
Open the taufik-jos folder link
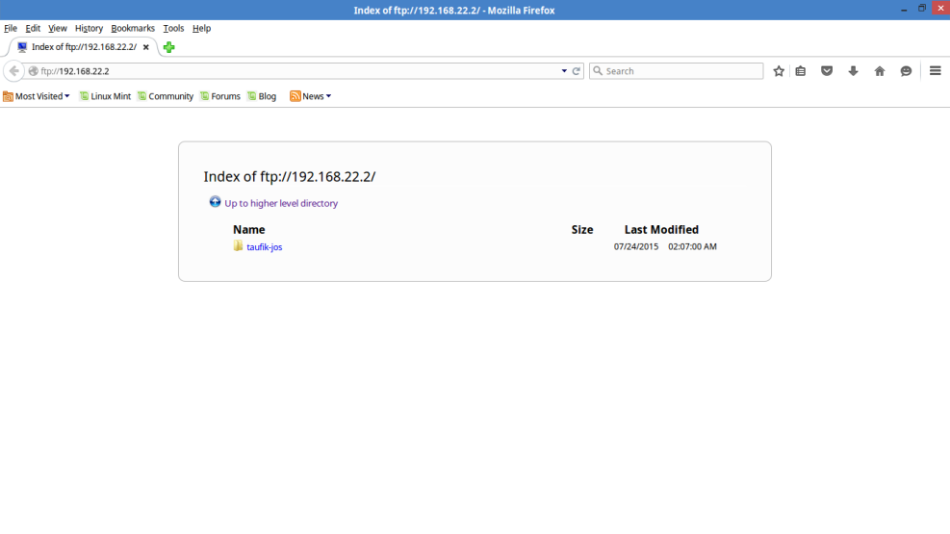coord(264,247)
